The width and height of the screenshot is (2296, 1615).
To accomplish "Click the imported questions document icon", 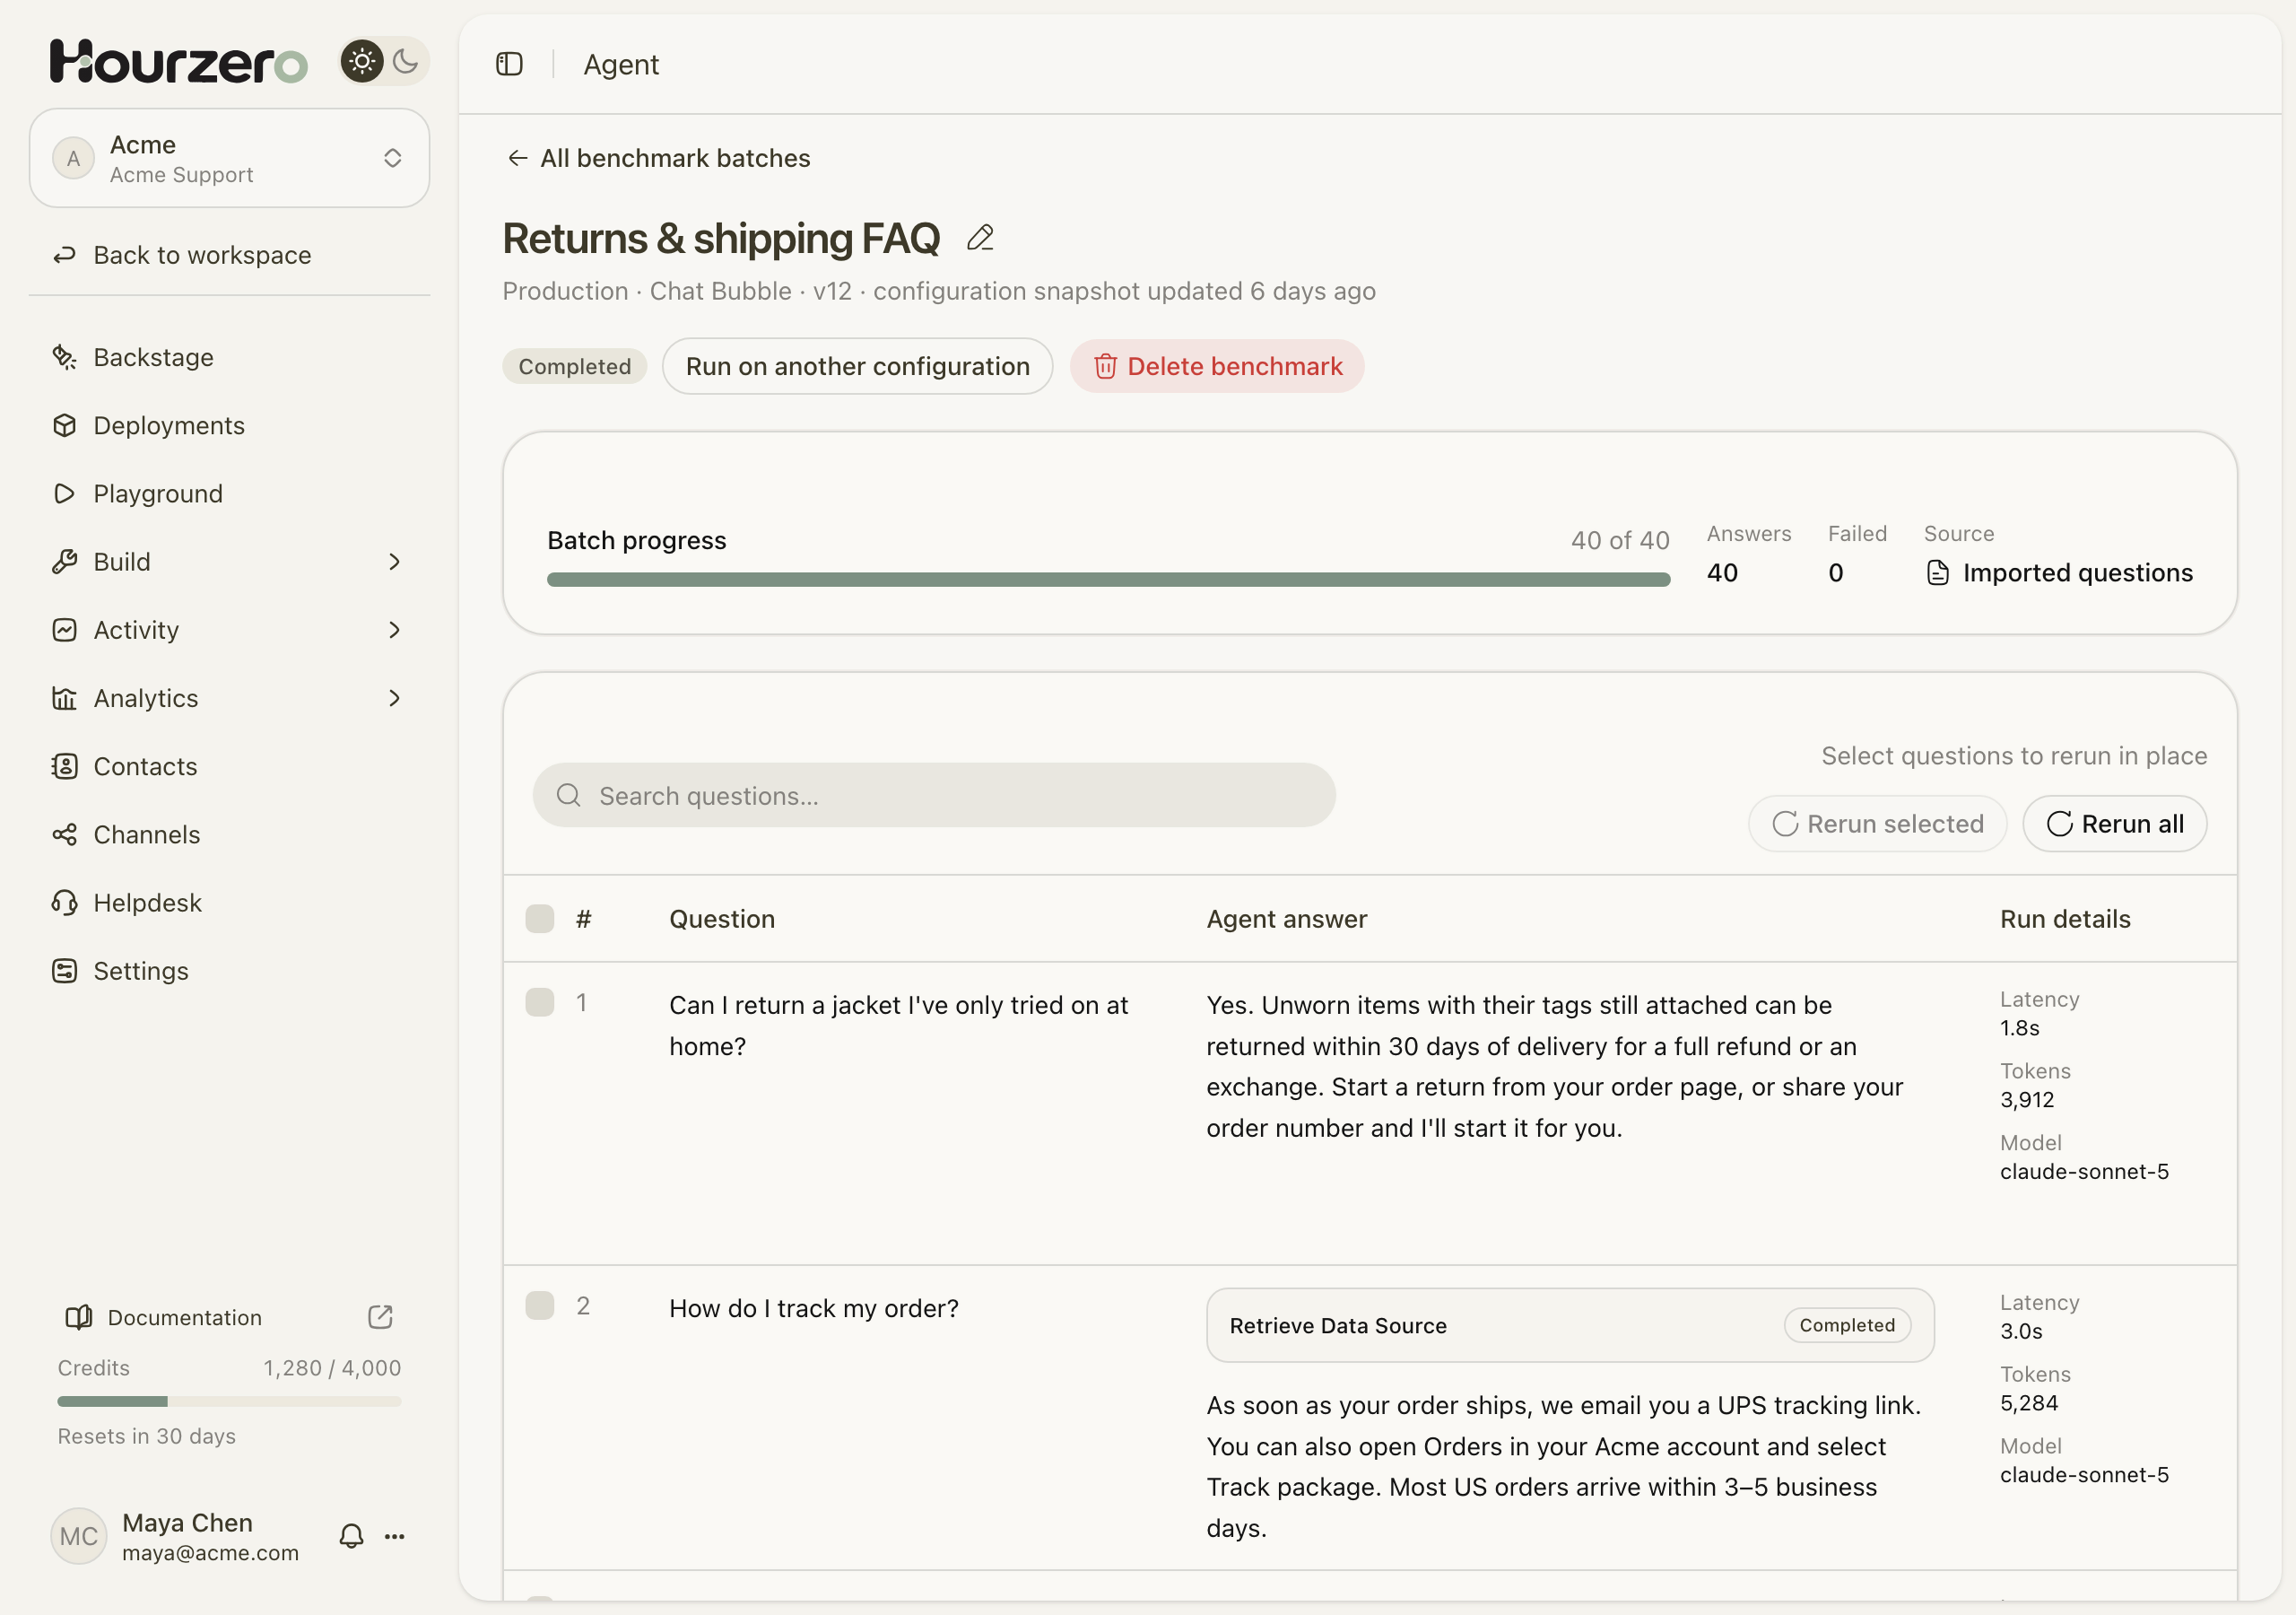I will pos(1937,572).
